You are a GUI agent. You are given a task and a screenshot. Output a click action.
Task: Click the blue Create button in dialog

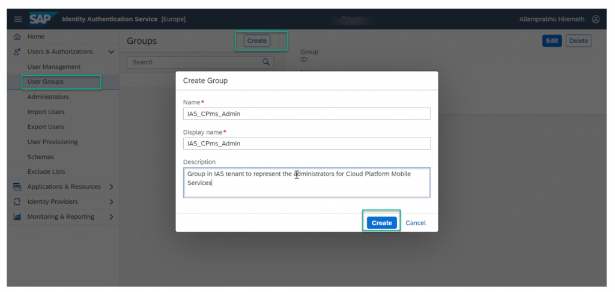(381, 223)
